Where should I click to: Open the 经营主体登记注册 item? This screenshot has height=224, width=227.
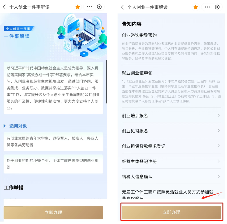pos(172,161)
